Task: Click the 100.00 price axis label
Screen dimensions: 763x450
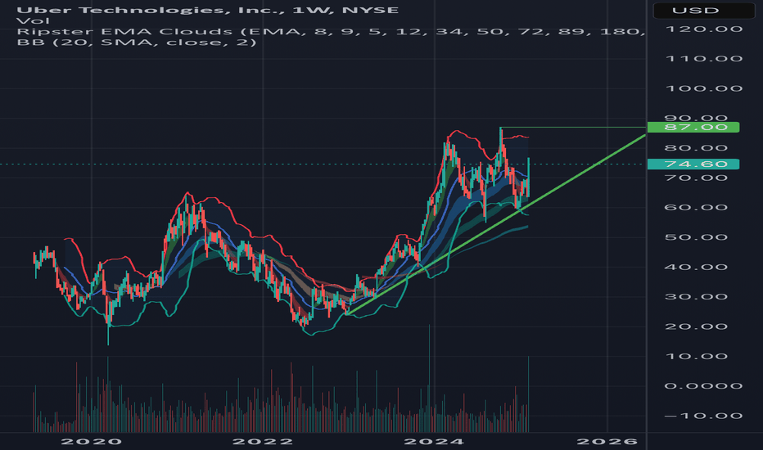Action: [x=703, y=88]
